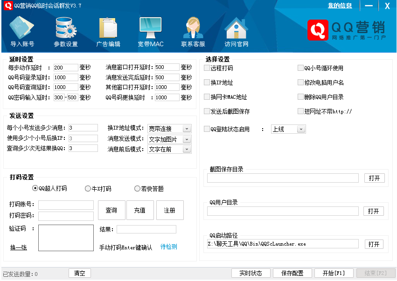397x281 pixels.
Task: Open the 宽带MAC monitor icon
Action: (150, 28)
